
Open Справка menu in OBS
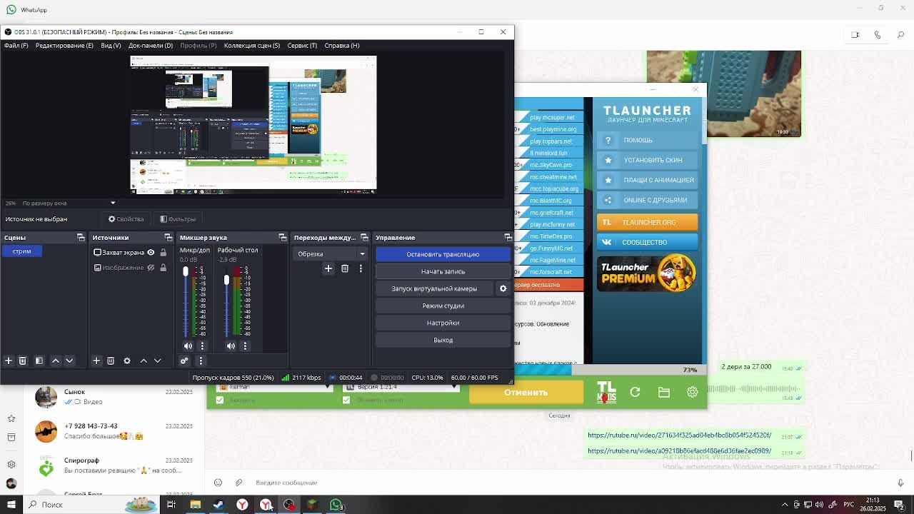[x=342, y=46]
